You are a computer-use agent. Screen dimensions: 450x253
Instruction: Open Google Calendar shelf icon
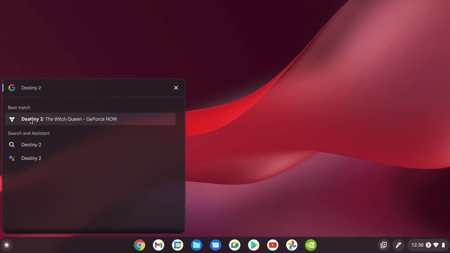[178, 245]
